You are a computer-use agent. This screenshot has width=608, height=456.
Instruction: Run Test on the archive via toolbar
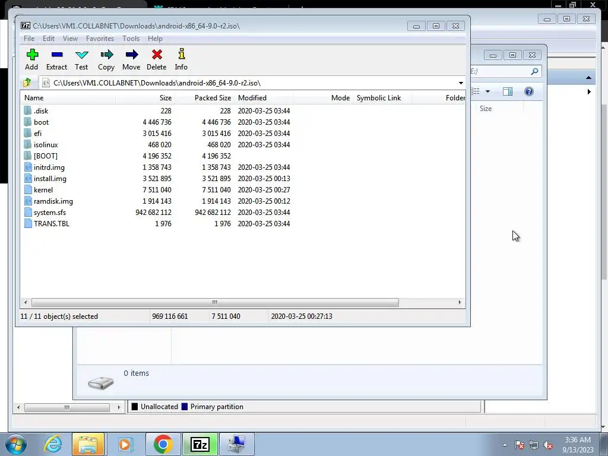pos(81,55)
